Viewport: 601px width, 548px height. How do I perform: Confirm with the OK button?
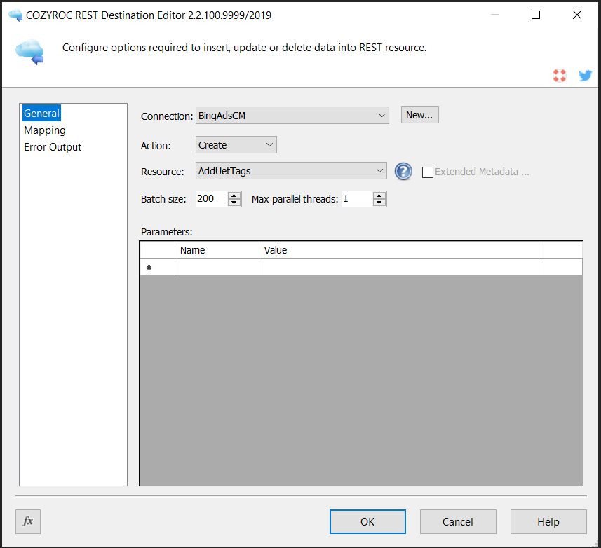(x=367, y=521)
